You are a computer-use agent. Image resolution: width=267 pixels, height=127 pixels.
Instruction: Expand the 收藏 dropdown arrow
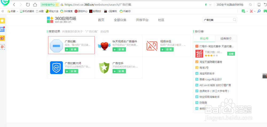click(x=17, y=11)
